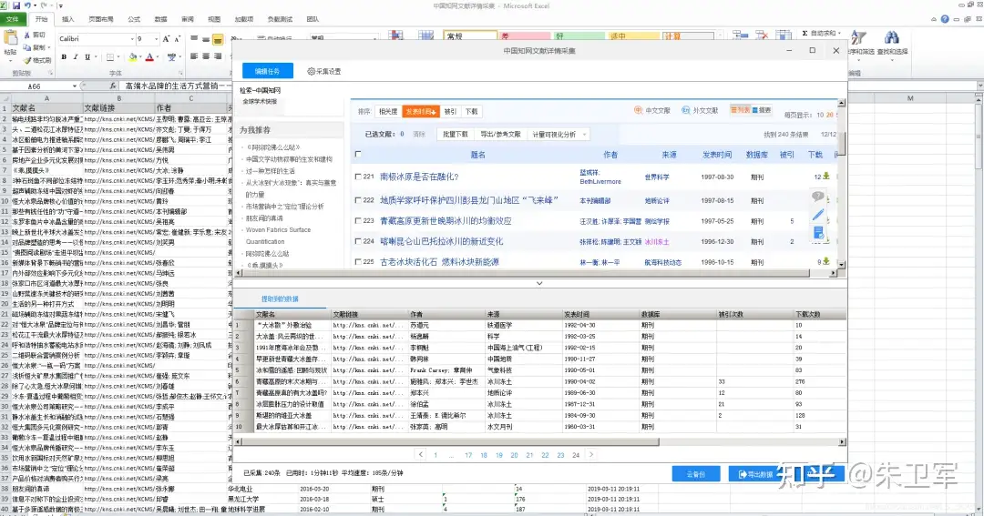This screenshot has width=984, height=516.
Task: Click the Excel save icon
Action: (17, 5)
